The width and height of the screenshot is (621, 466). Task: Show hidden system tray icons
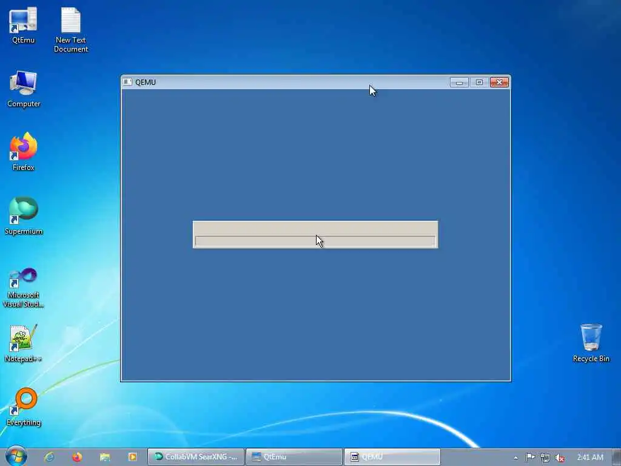coord(515,458)
